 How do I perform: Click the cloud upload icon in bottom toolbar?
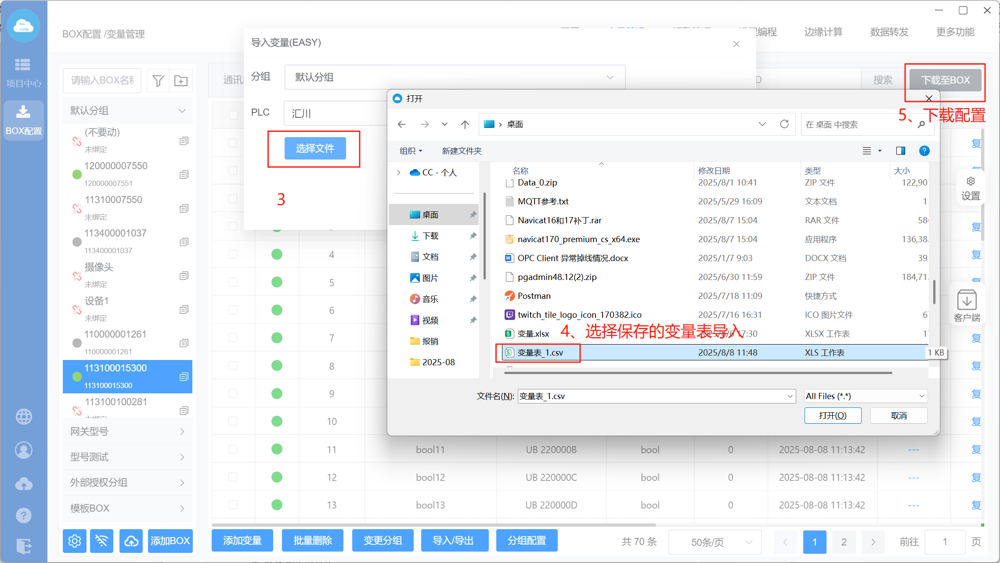click(x=131, y=541)
